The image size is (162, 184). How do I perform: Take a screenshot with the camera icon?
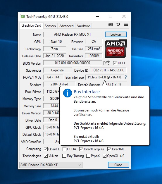point(111,24)
